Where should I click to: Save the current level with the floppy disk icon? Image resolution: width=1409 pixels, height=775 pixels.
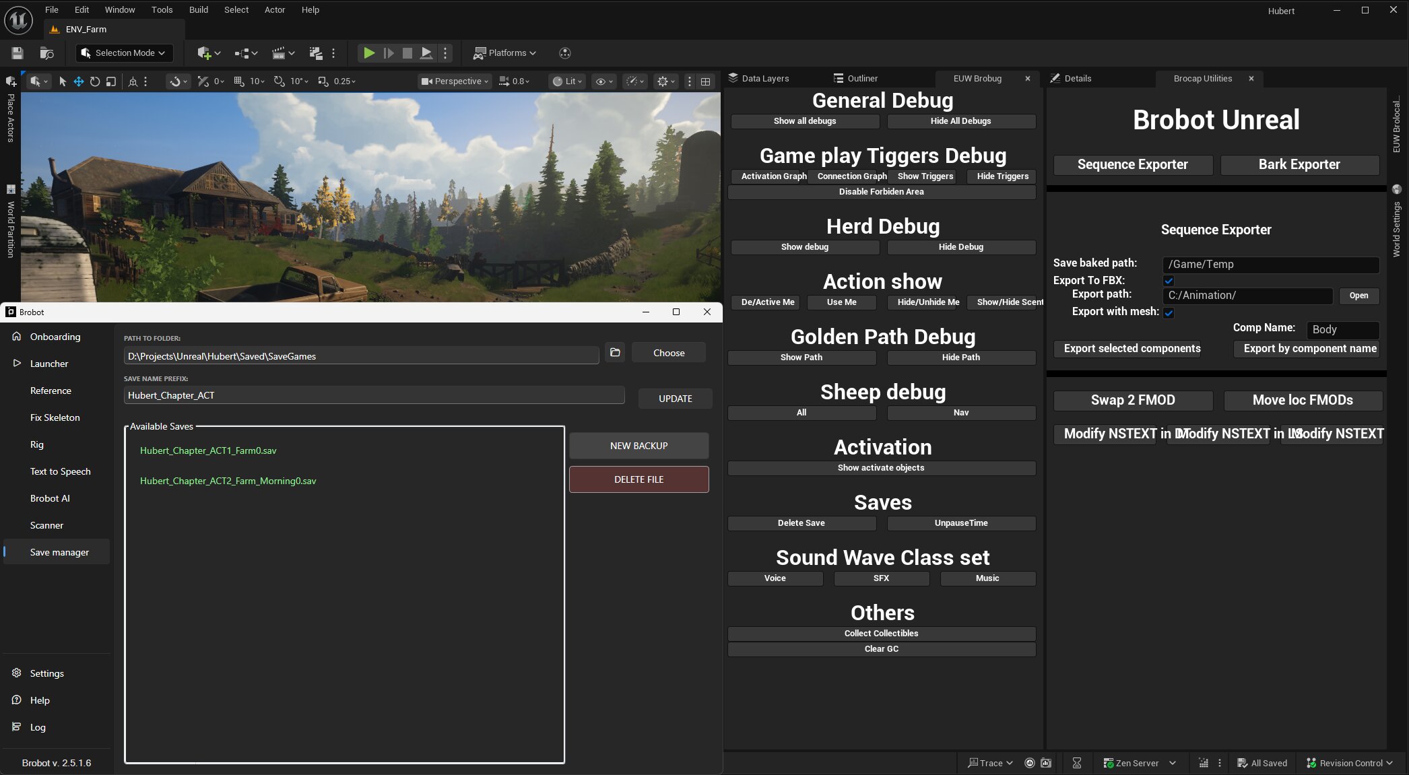click(x=18, y=53)
